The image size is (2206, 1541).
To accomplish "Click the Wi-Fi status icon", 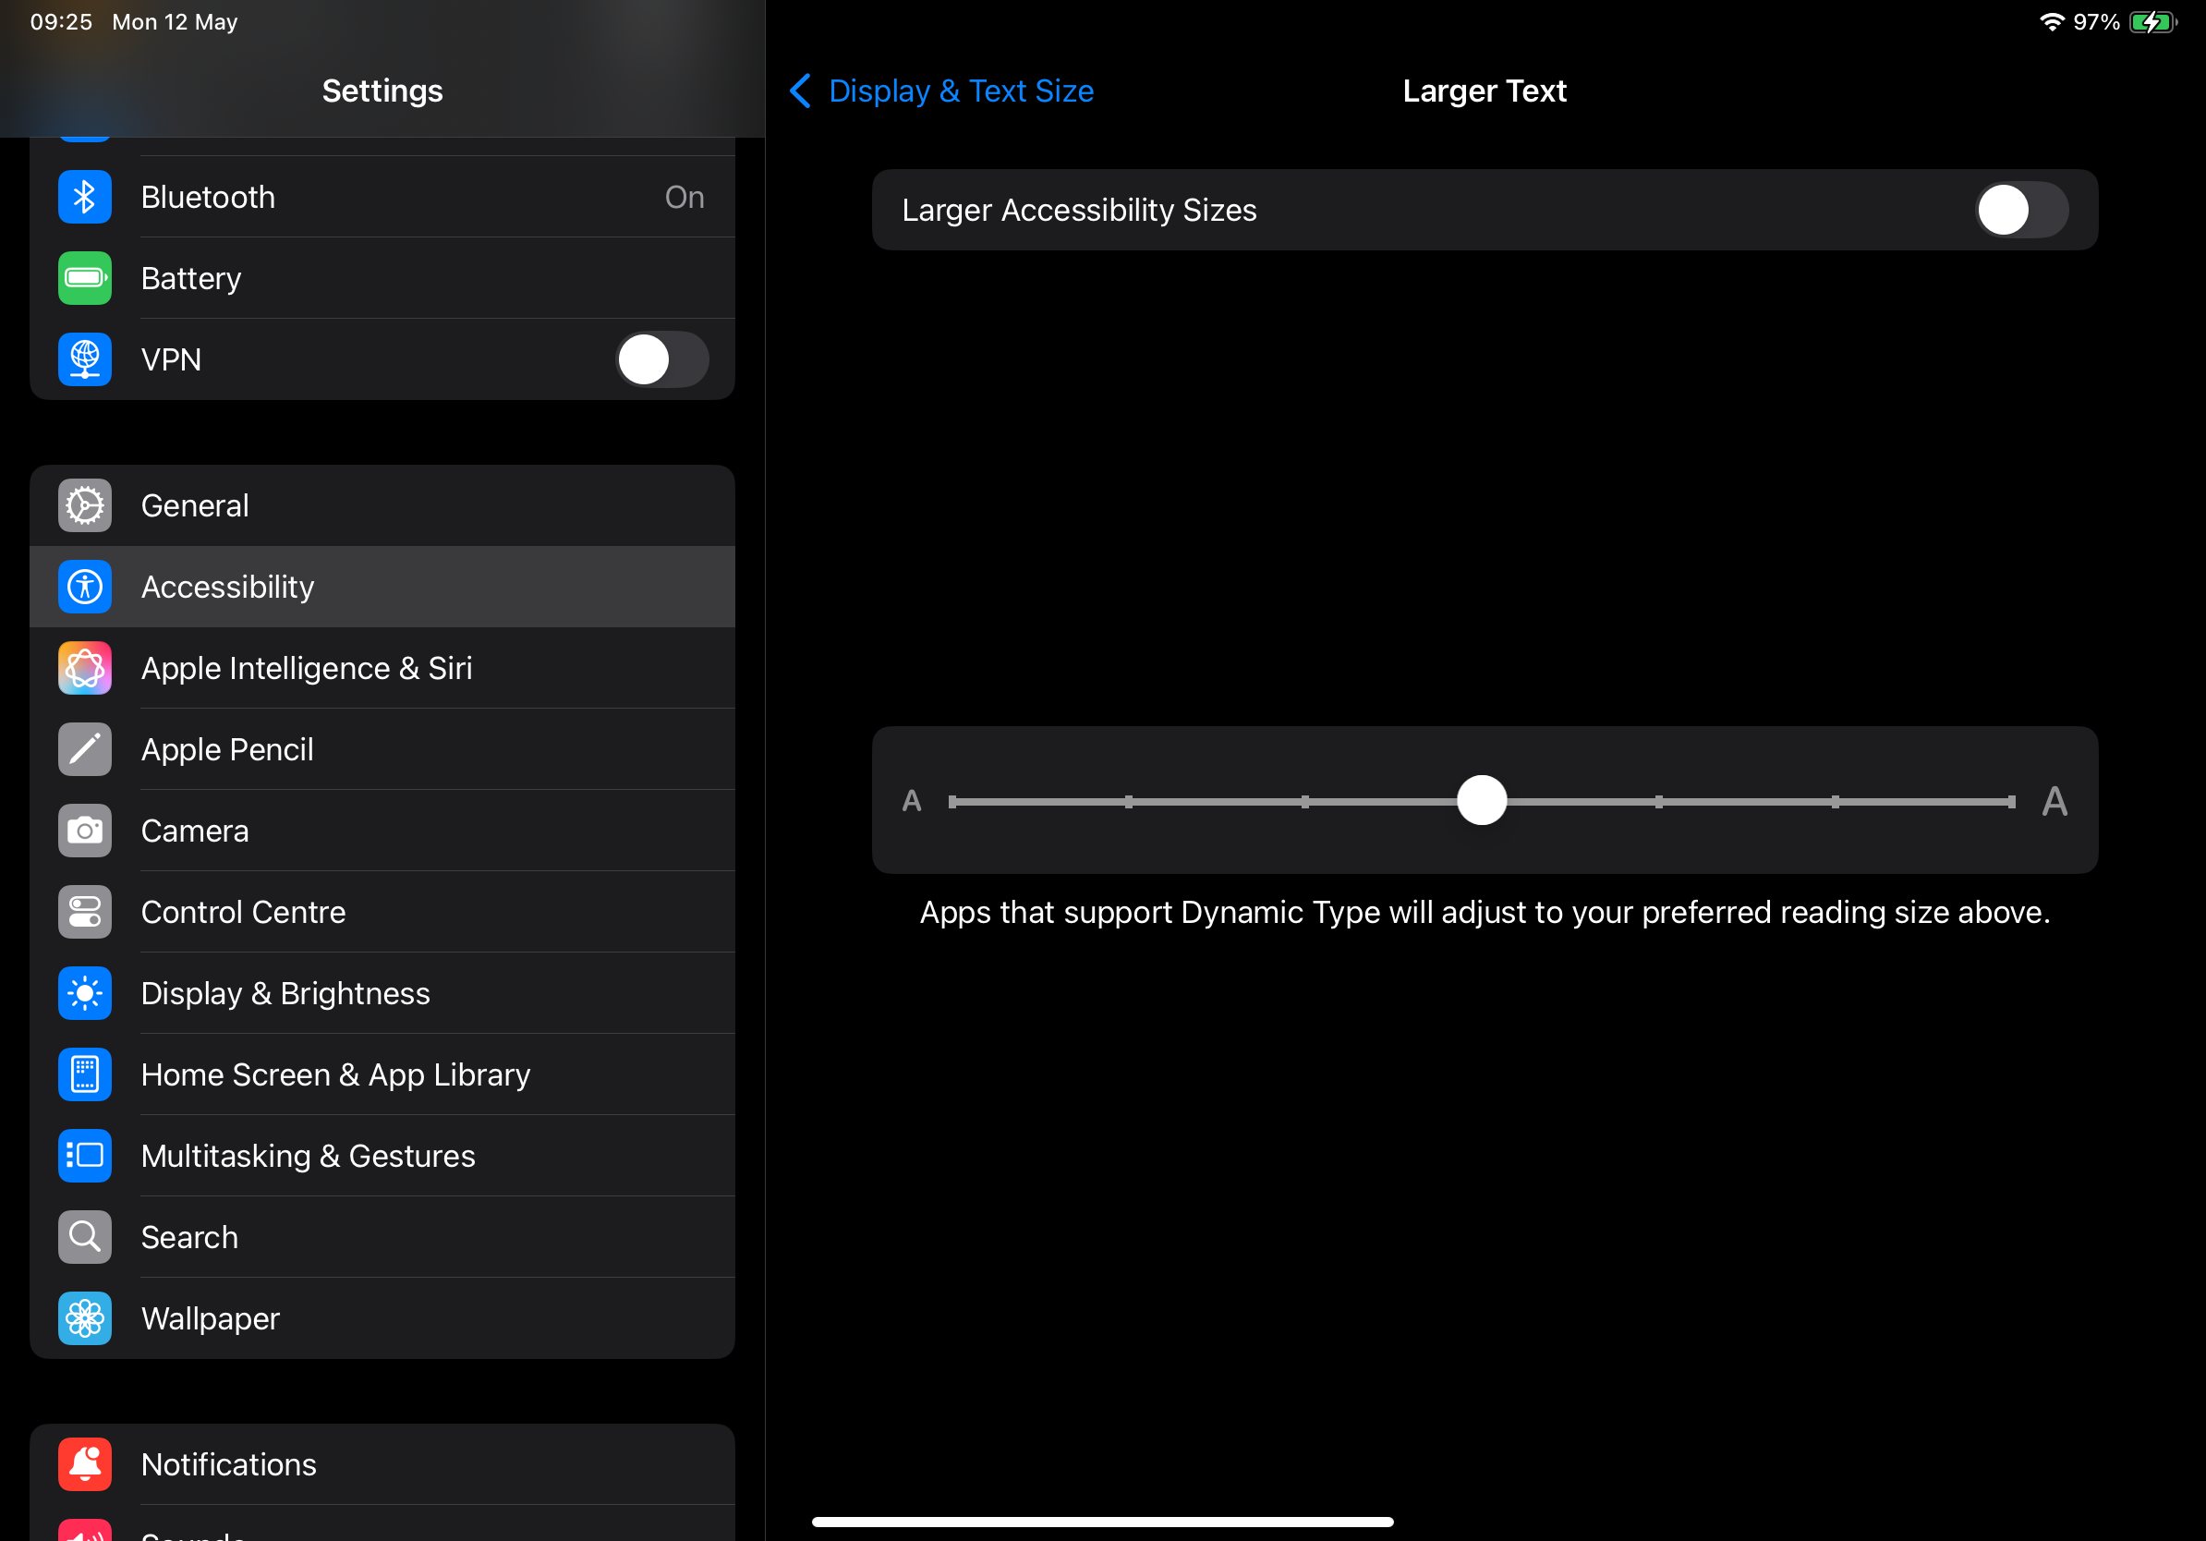I will (2054, 21).
